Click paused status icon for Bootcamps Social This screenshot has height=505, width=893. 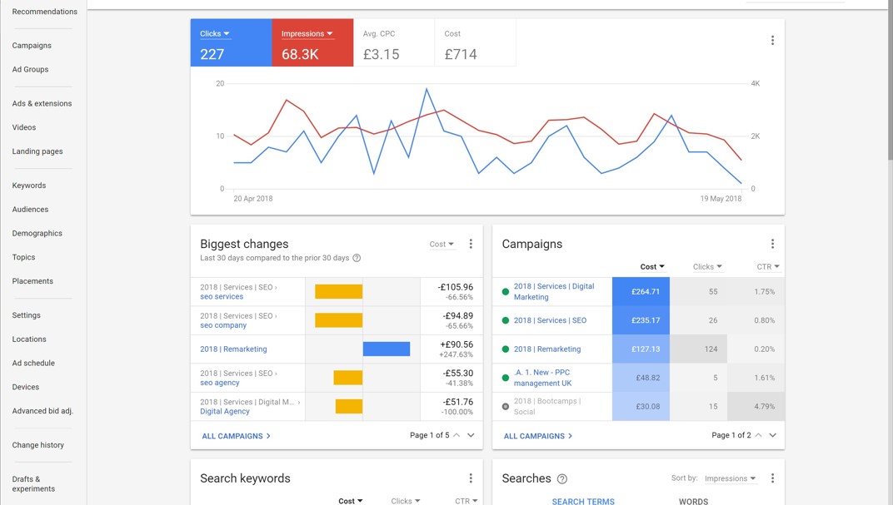tap(505, 407)
